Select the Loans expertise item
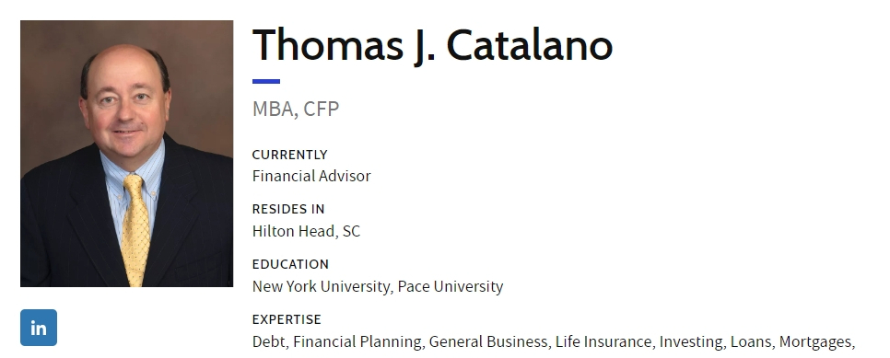Screen dimensions: 890x358 click(751, 341)
